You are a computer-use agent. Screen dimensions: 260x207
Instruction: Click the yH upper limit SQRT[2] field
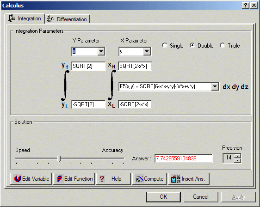[88, 66]
